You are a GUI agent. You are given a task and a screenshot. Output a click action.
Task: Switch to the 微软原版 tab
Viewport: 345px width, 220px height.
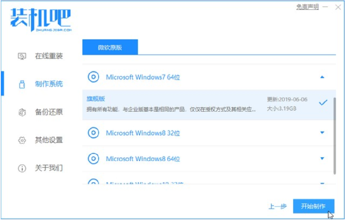coord(110,47)
